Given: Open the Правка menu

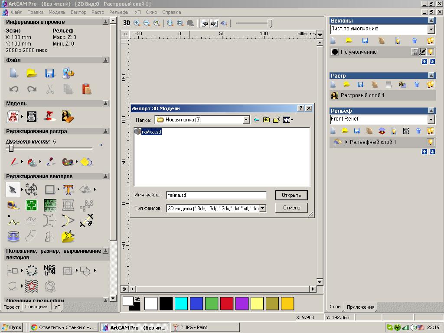Looking at the screenshot, I should [x=36, y=12].
